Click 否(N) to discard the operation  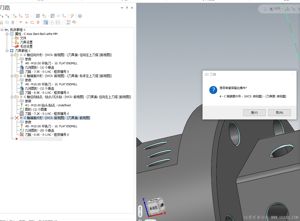[x=280, y=113]
